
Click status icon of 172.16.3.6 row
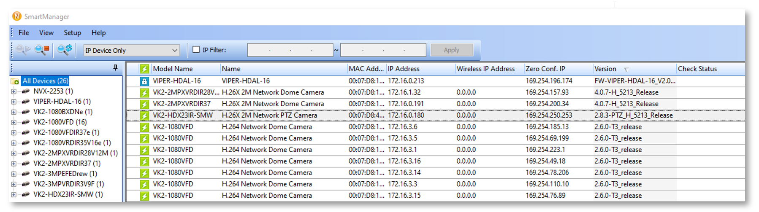144,127
